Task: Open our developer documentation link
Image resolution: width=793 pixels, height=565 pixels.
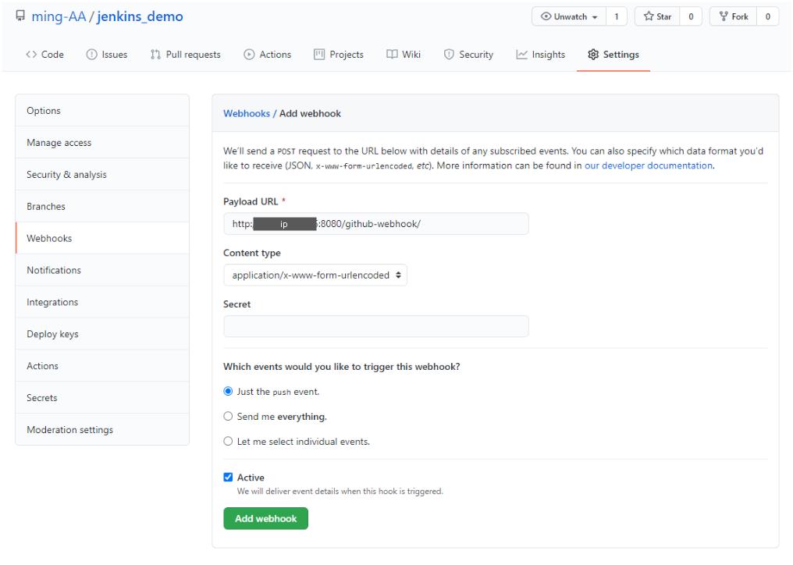Action: pyautogui.click(x=649, y=165)
